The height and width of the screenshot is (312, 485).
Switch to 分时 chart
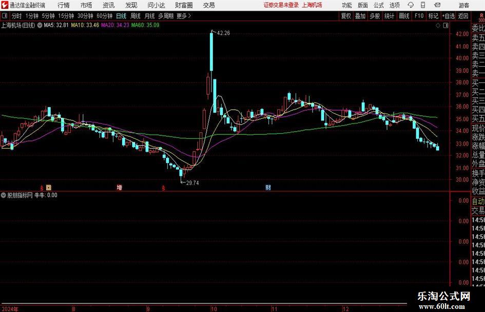point(16,16)
